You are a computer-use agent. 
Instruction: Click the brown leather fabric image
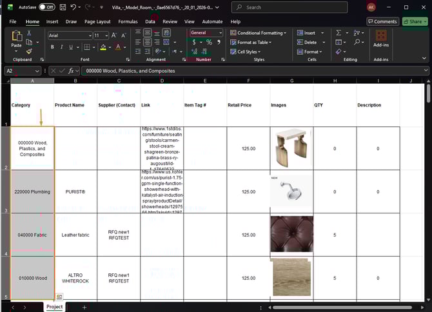[291, 234]
